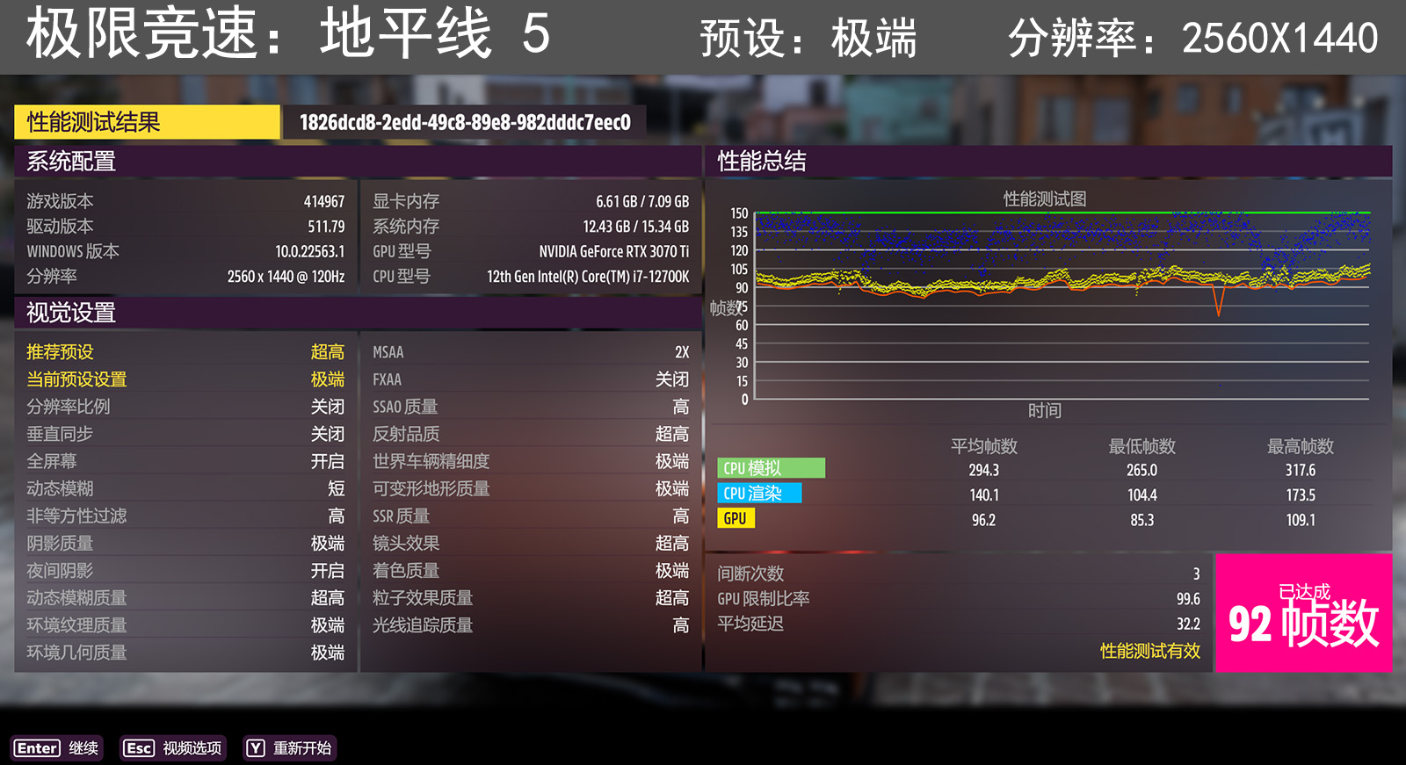
Task: Click the Esc key icon for video options
Action: [x=139, y=748]
